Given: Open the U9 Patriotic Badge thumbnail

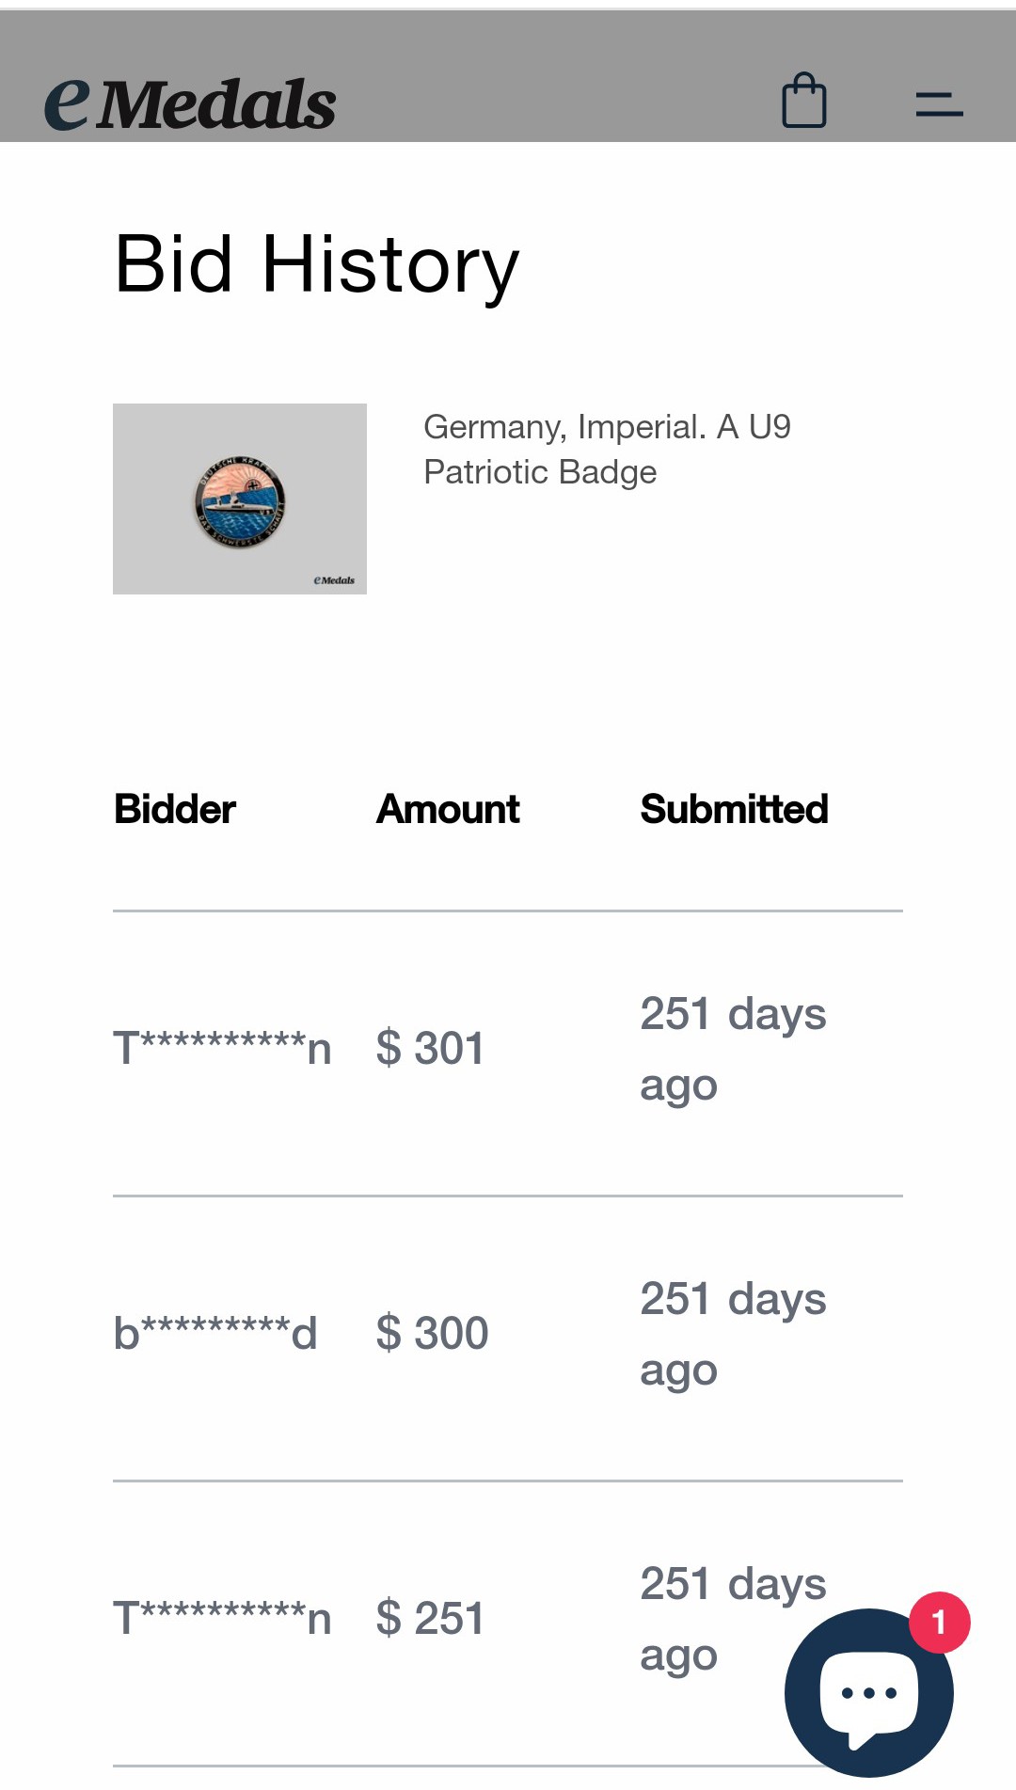Looking at the screenshot, I should point(240,499).
